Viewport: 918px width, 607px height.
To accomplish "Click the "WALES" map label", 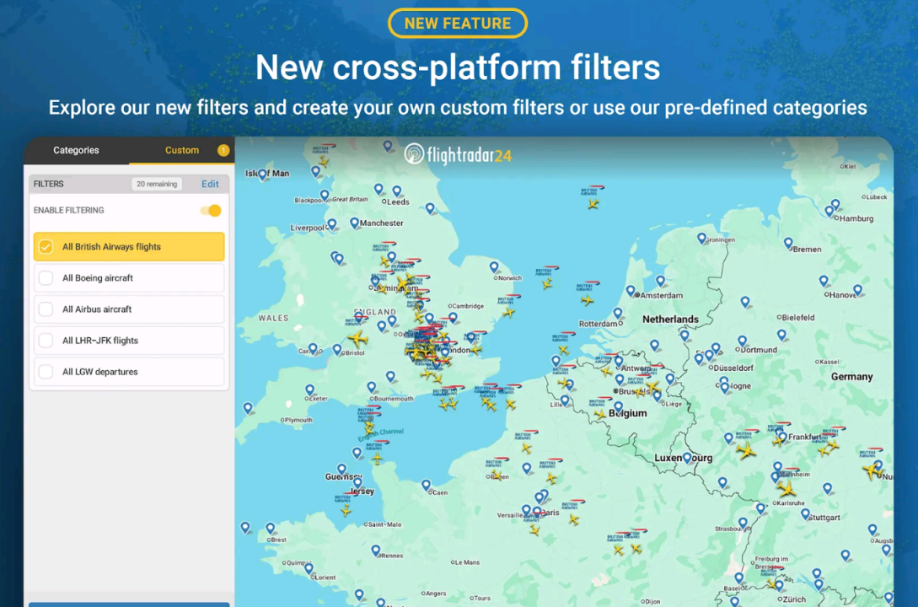I will click(x=273, y=318).
